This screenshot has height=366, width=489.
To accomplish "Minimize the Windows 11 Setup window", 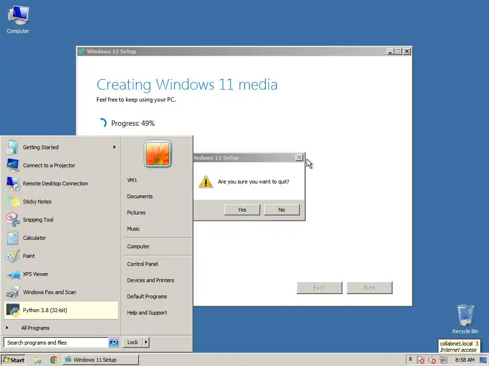I will 390,51.
